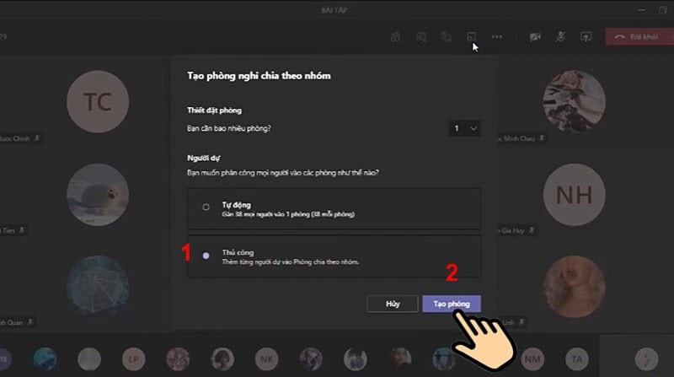The image size is (674, 377).
Task: Open the share content icon
Action: [x=586, y=37]
